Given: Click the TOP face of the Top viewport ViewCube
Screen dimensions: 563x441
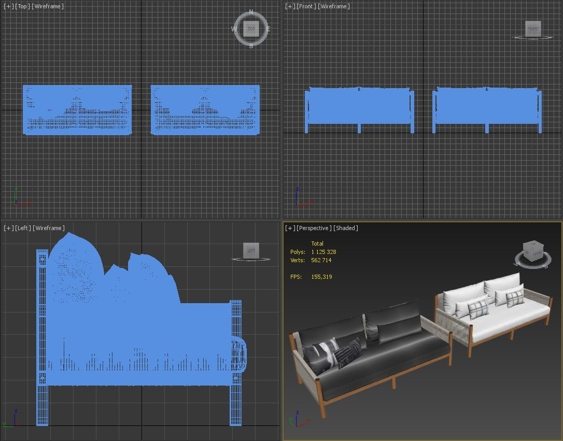Looking at the screenshot, I should click(251, 29).
